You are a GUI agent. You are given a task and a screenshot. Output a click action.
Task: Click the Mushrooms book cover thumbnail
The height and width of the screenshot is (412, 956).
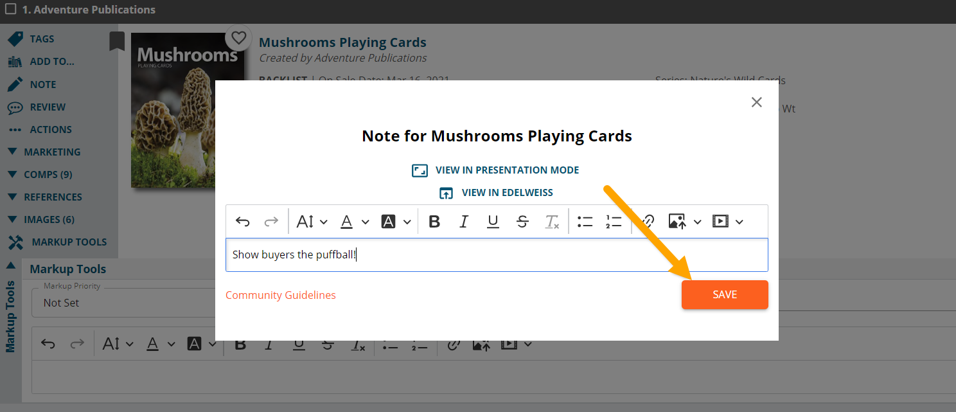click(x=188, y=109)
